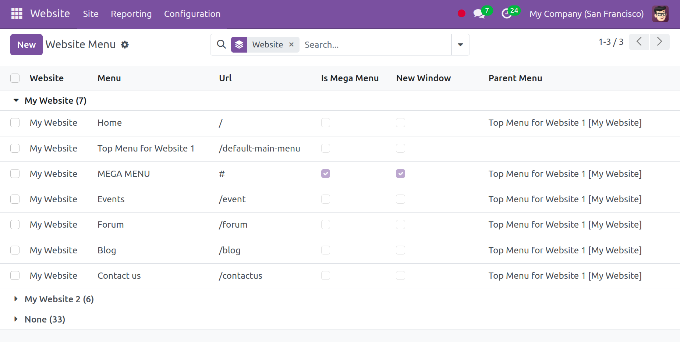Image resolution: width=680 pixels, height=342 pixels.
Task: Collapse the My Website (7) group
Action: point(16,100)
